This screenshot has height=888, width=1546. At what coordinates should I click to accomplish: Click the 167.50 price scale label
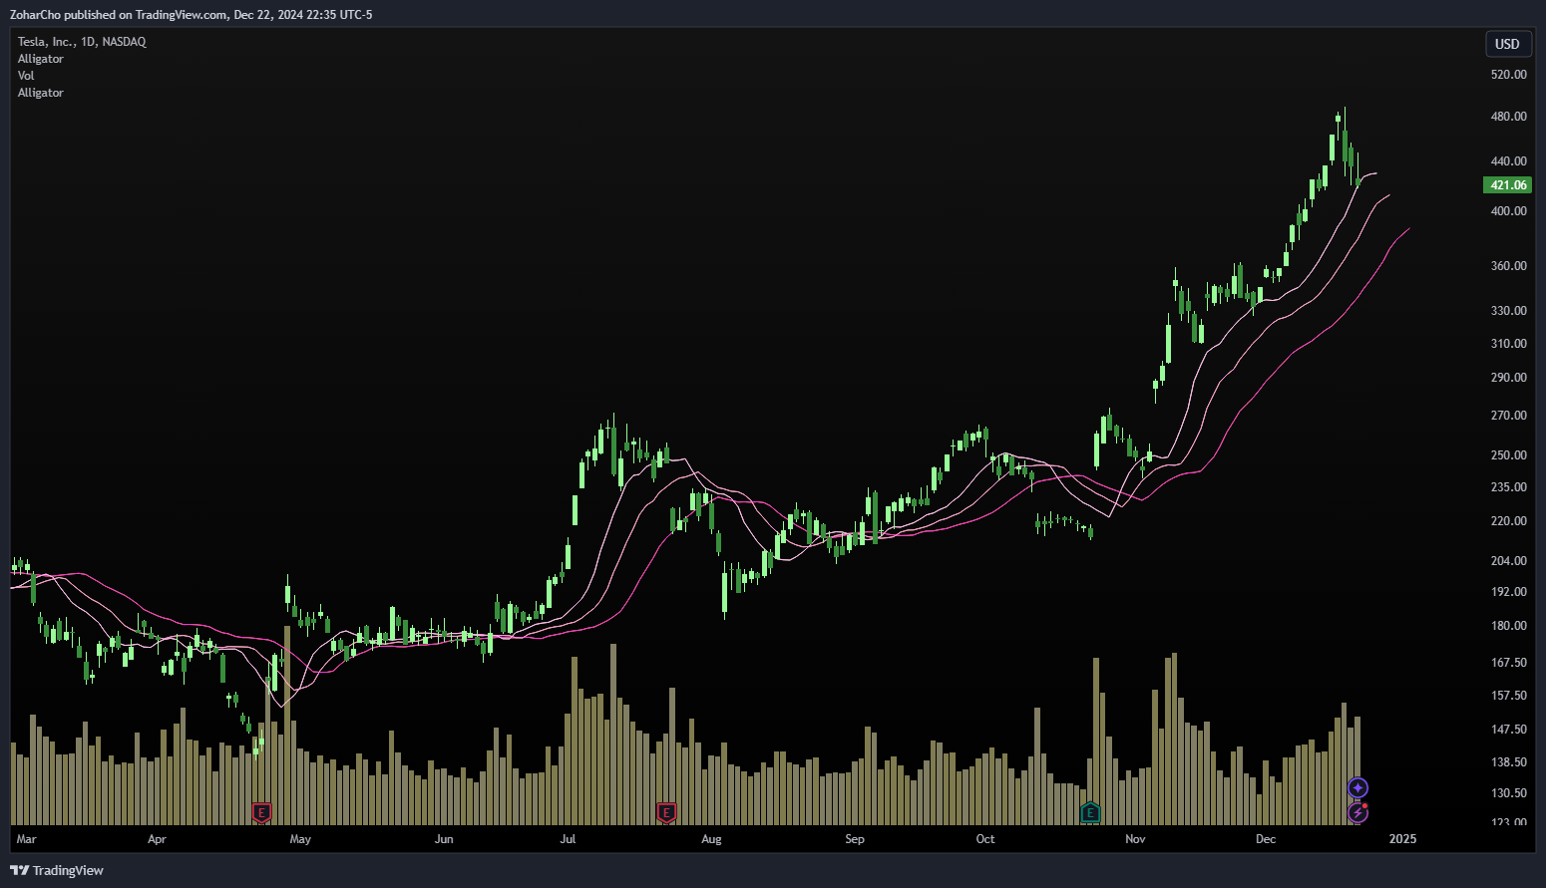(1508, 663)
